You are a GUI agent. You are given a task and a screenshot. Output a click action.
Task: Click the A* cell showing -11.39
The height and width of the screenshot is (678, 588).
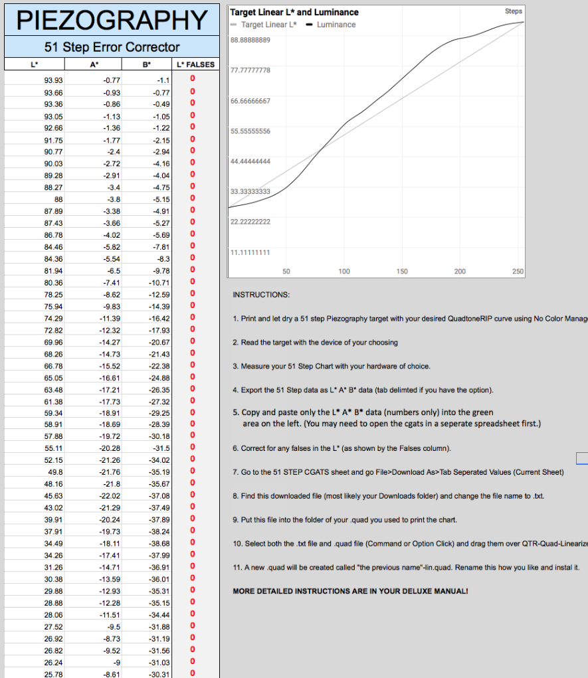click(x=94, y=318)
